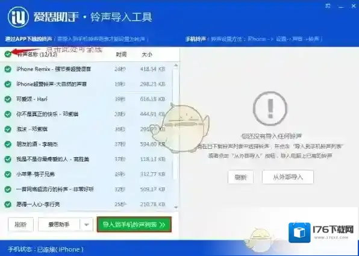Click the scrollbar down arrow of ringtone list
Viewport: 359px width, 256px height.
(176, 207)
